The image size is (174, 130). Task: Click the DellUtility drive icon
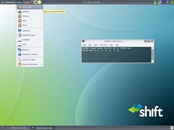(20, 40)
